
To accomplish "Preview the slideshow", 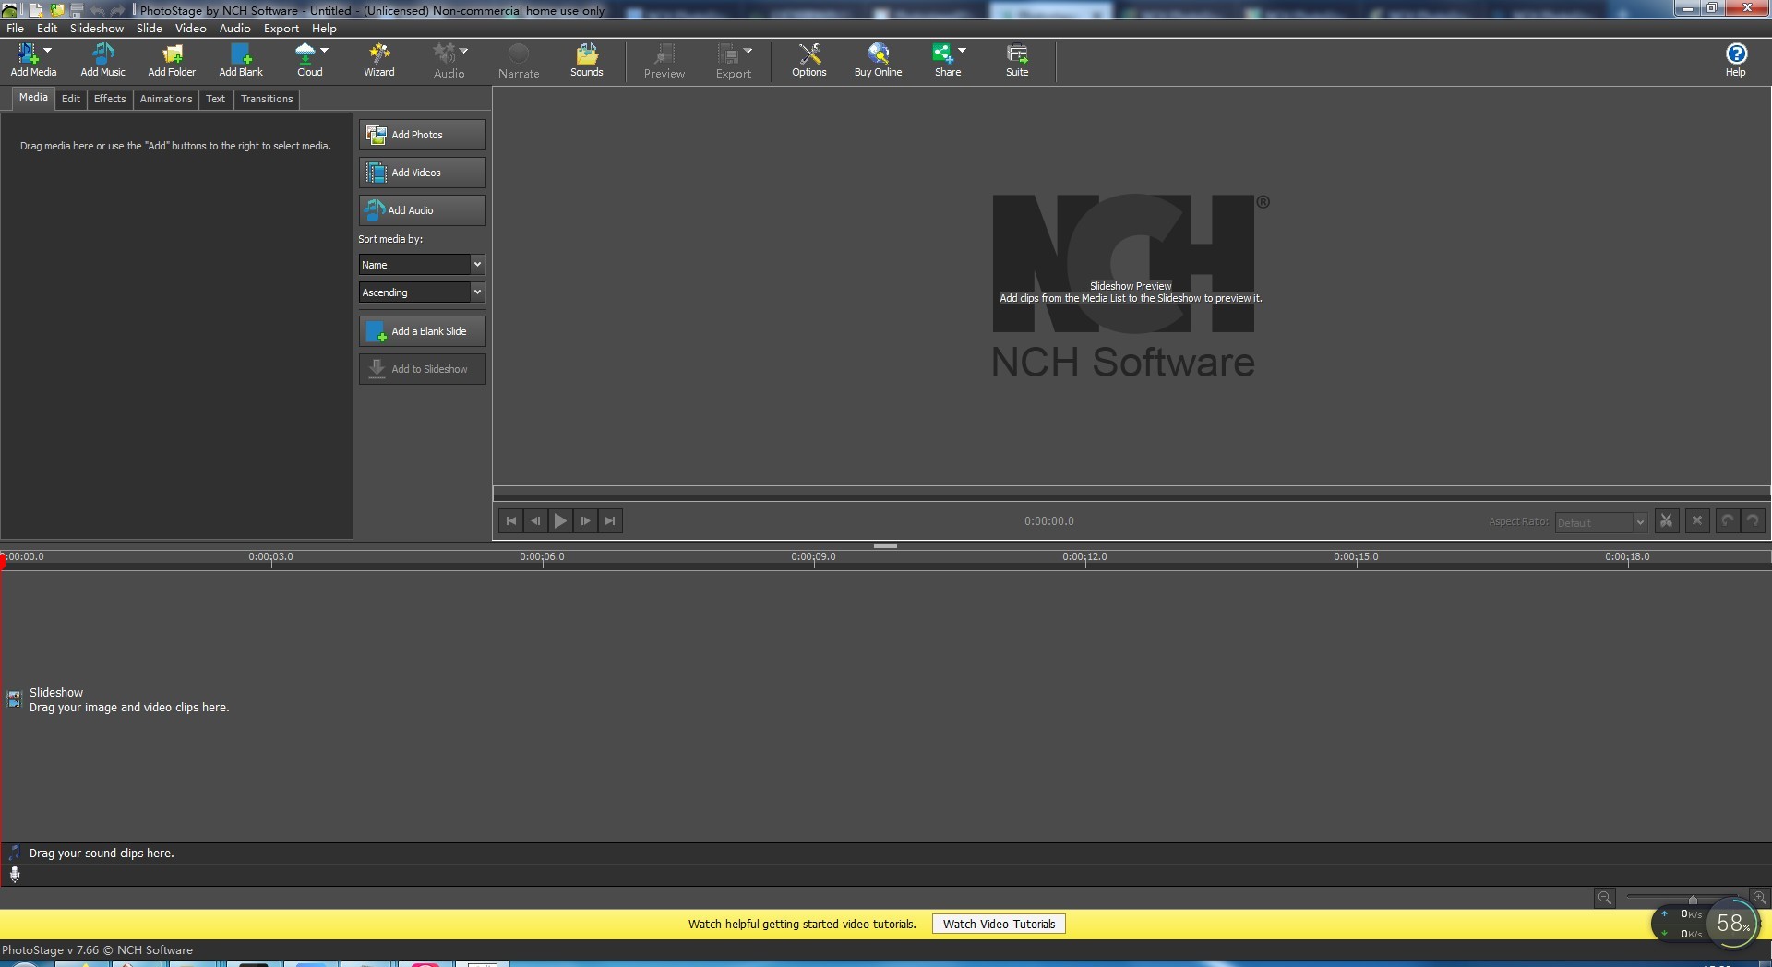I will (664, 60).
